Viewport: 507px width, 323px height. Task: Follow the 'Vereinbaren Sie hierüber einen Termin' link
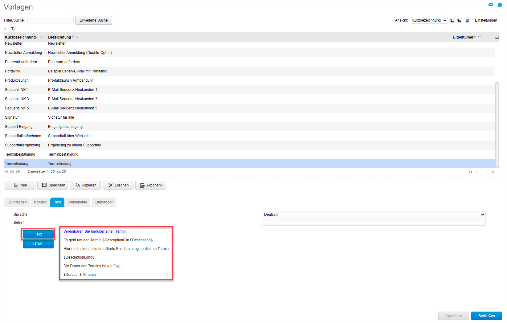click(95, 231)
